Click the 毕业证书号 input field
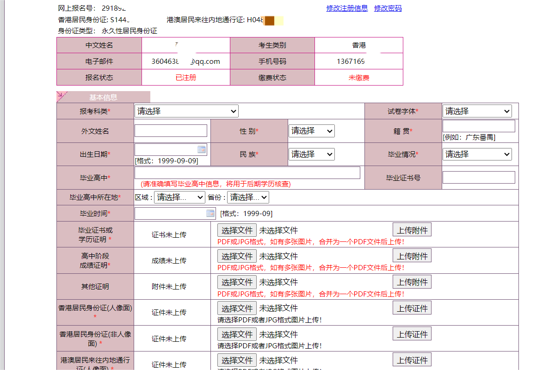 [x=479, y=177]
